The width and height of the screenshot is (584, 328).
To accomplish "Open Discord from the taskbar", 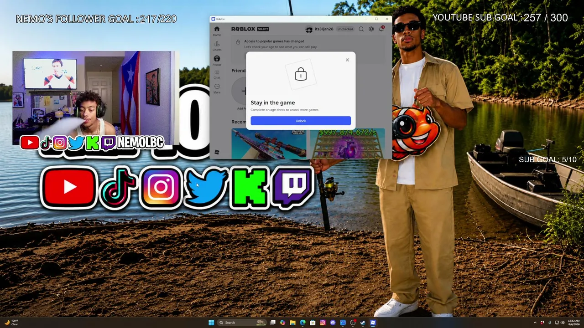I will 333,323.
